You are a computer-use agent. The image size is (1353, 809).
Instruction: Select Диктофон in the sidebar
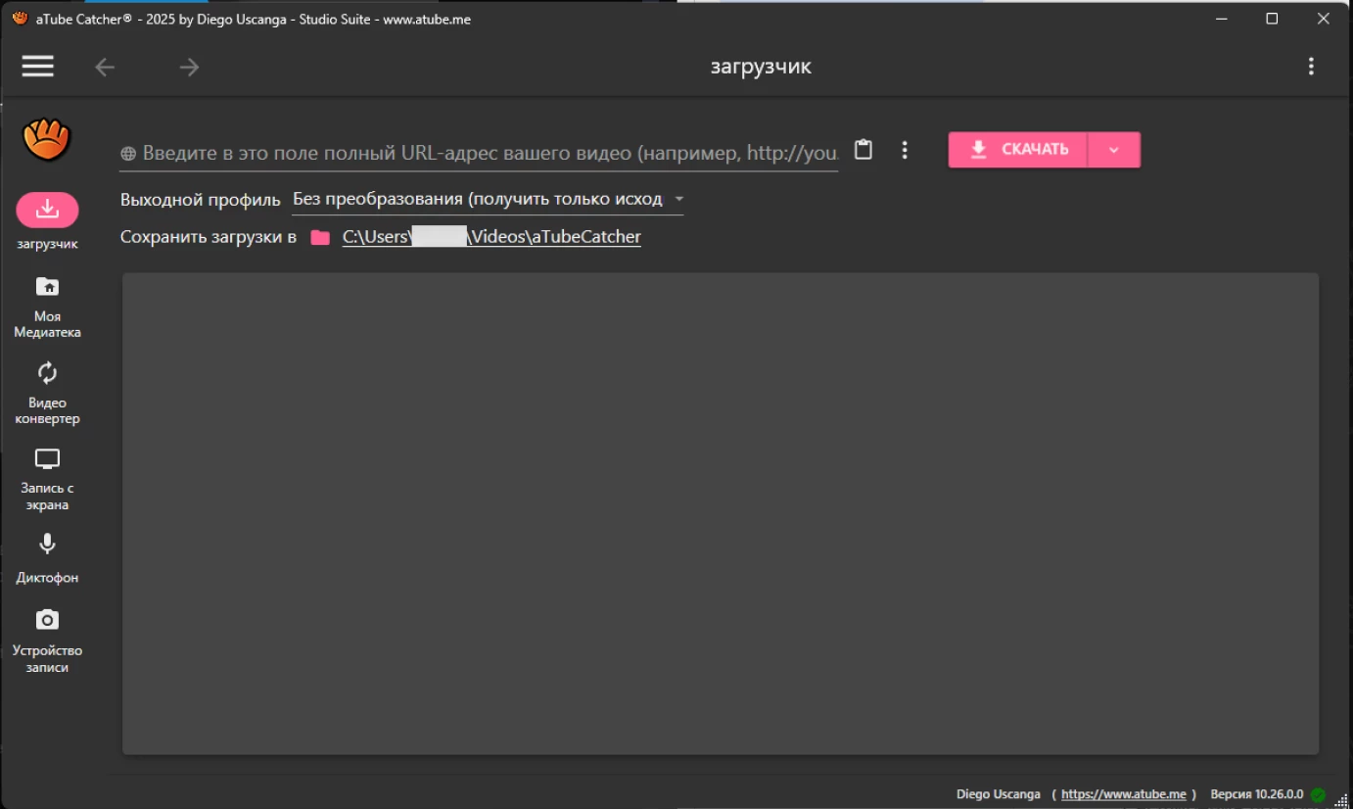coord(47,558)
